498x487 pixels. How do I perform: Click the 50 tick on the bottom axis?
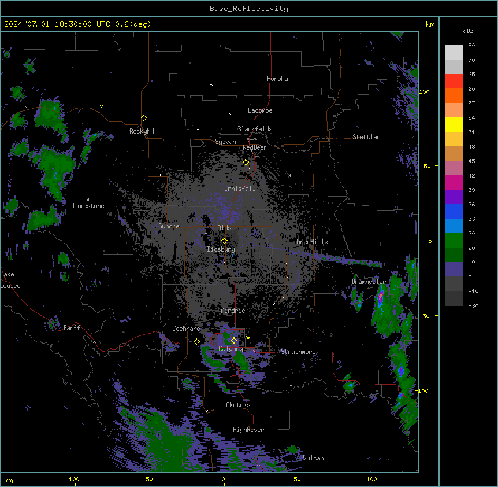[296, 479]
